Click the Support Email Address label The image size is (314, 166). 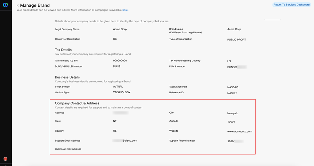click(x=67, y=141)
